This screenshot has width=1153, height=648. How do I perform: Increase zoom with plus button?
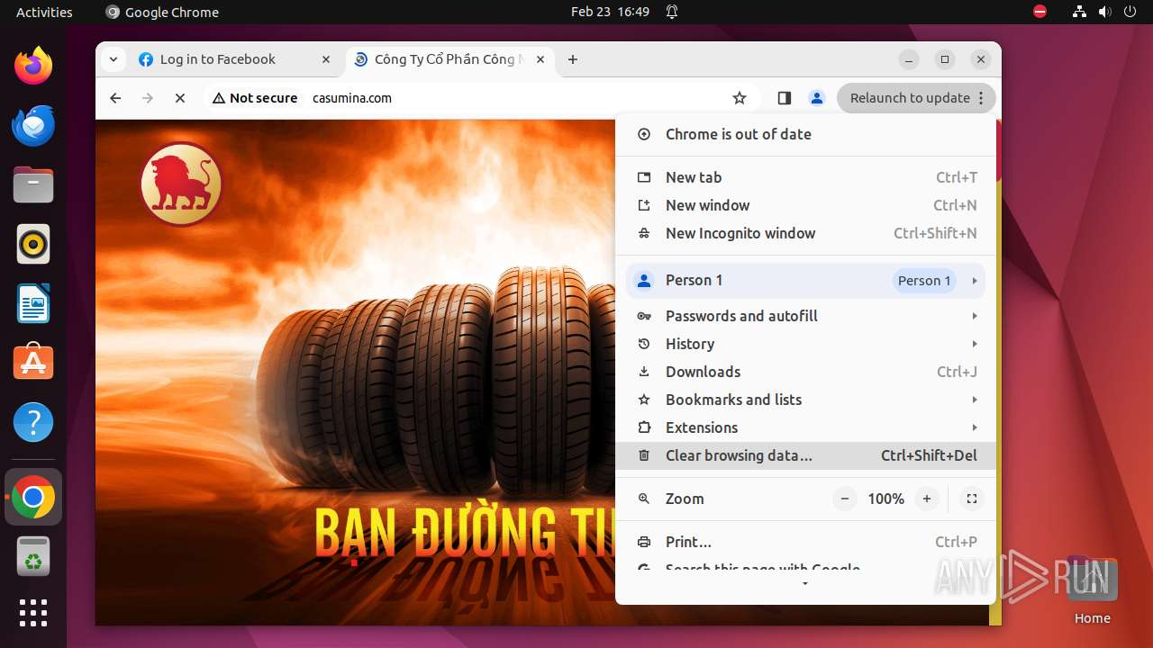[926, 499]
